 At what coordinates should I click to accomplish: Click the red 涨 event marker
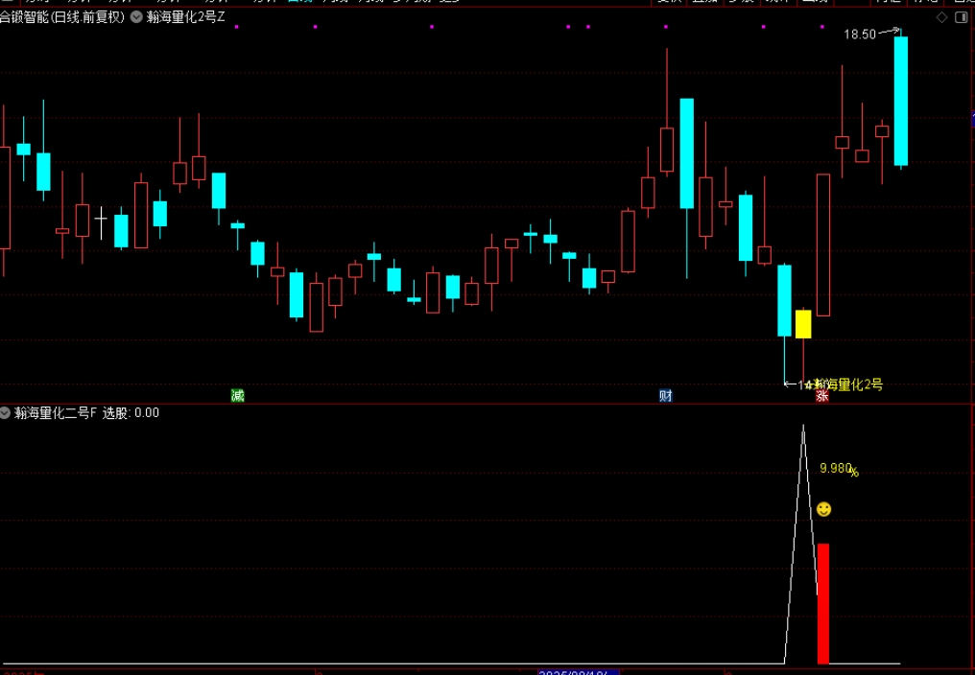[821, 396]
